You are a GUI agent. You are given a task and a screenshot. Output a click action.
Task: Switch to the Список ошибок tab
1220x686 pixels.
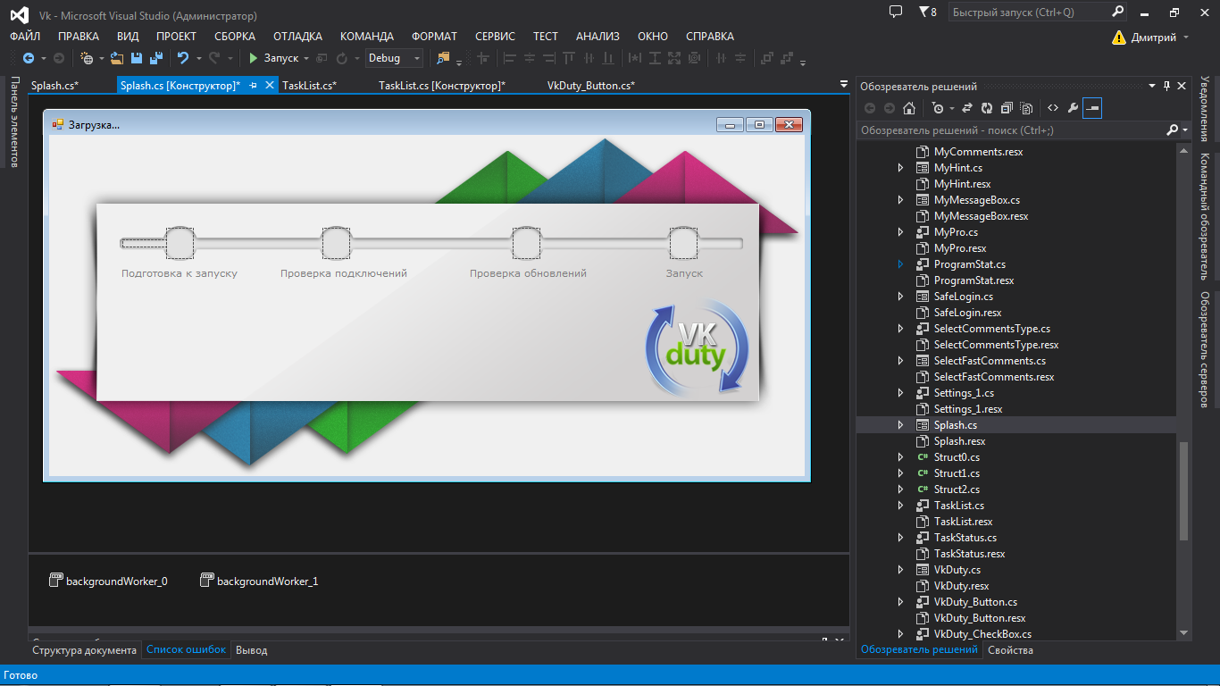[186, 650]
